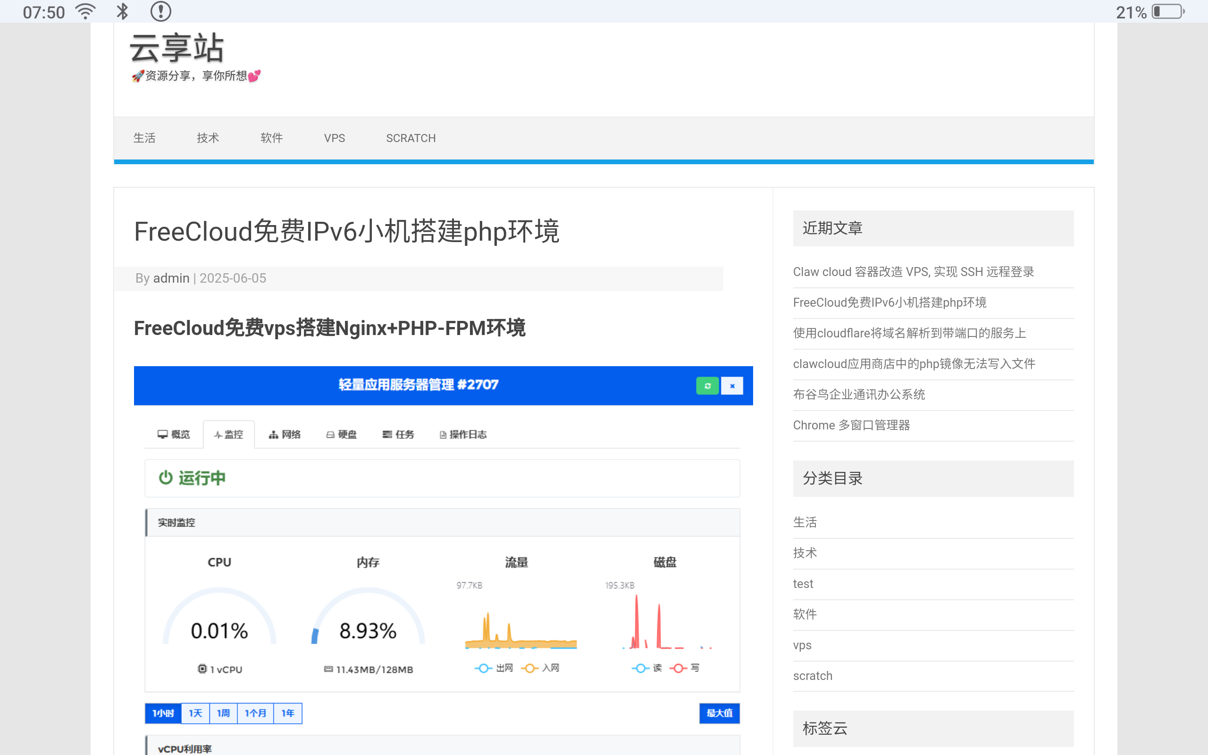Click the 最大值 button
Viewport: 1208px width, 755px height.
(719, 713)
